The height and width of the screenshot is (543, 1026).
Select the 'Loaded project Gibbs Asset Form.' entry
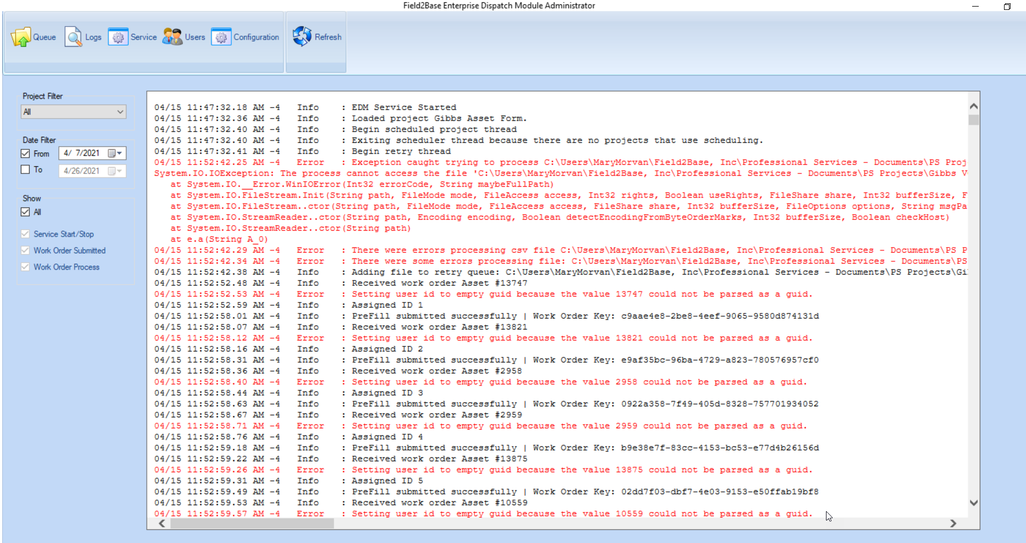point(340,119)
